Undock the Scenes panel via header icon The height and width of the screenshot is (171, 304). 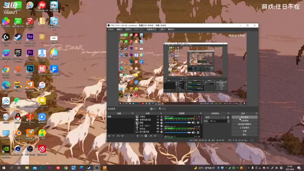pyautogui.click(x=133, y=113)
